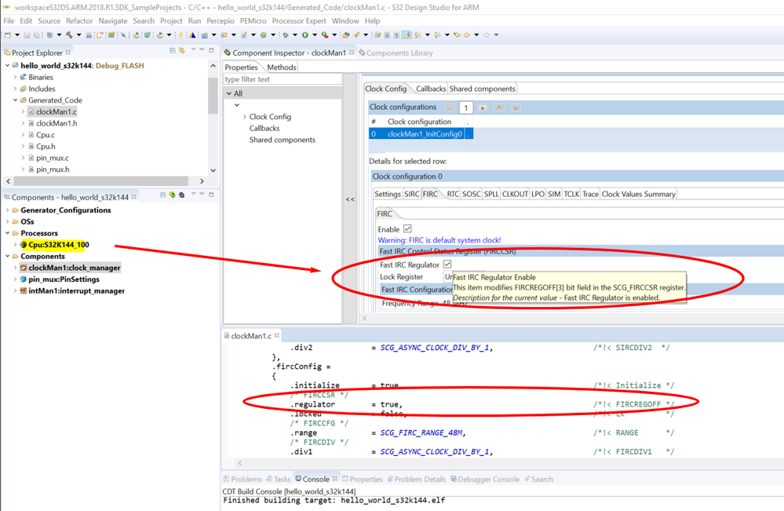Expand the OSs folder
The image size is (784, 511).
pyautogui.click(x=8, y=221)
